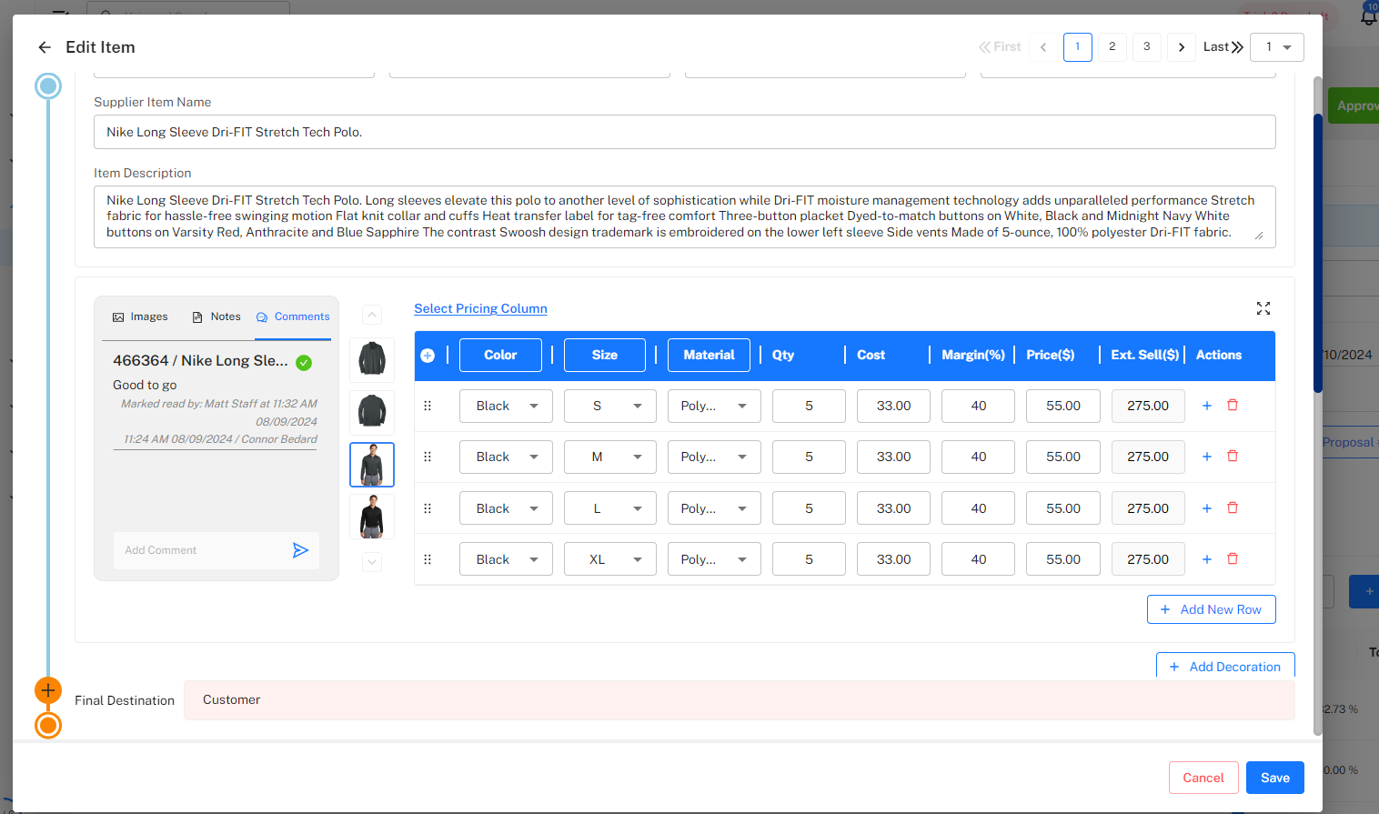
Task: Open the Size XL dropdown
Action: (610, 560)
